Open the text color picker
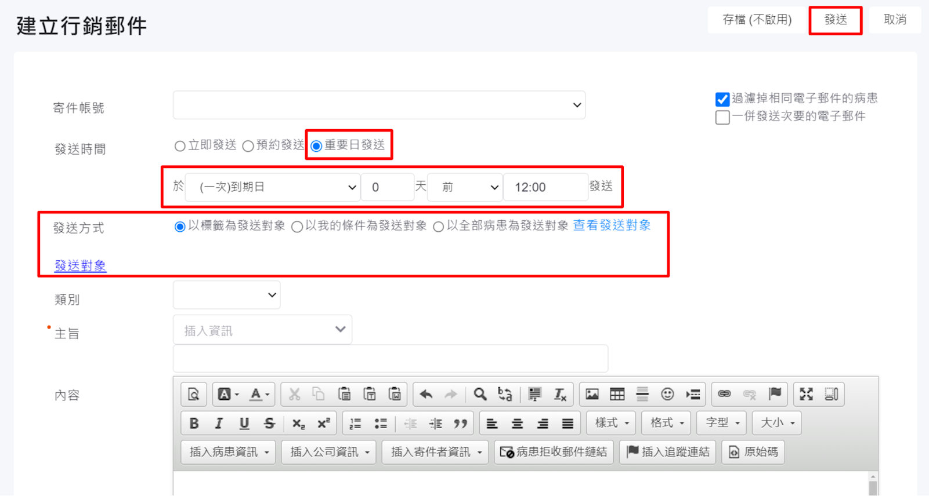Viewport: 929px width, 496px height. pyautogui.click(x=259, y=395)
